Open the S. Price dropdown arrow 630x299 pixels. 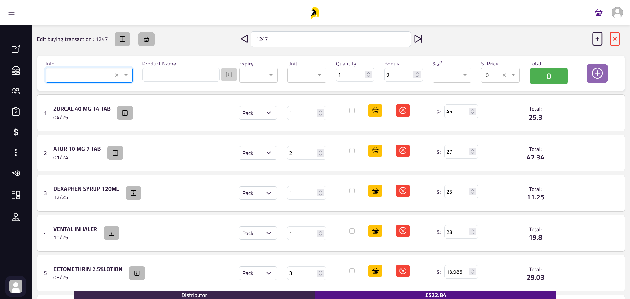coord(513,75)
